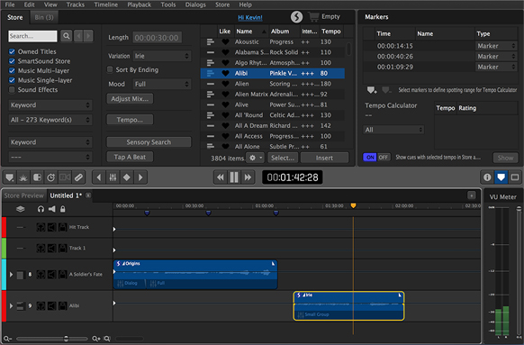Open the Type dropdown for marker 00:00:14:15
This screenshot has height=345, width=524.
[496, 46]
